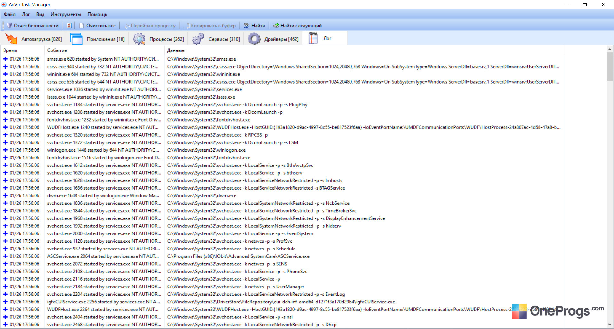The height and width of the screenshot is (329, 614).
Task: Select the path C:\Windows\System32\smss.exe
Action: tap(201, 59)
